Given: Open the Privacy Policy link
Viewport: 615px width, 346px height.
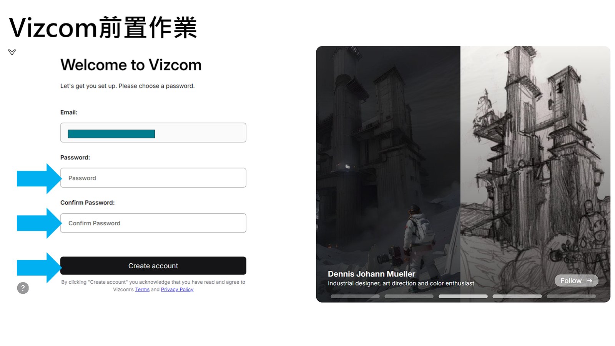Looking at the screenshot, I should pyautogui.click(x=177, y=289).
